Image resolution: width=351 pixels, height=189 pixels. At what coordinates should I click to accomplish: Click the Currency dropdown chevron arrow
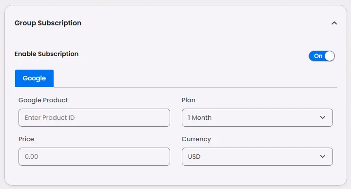[x=323, y=156]
